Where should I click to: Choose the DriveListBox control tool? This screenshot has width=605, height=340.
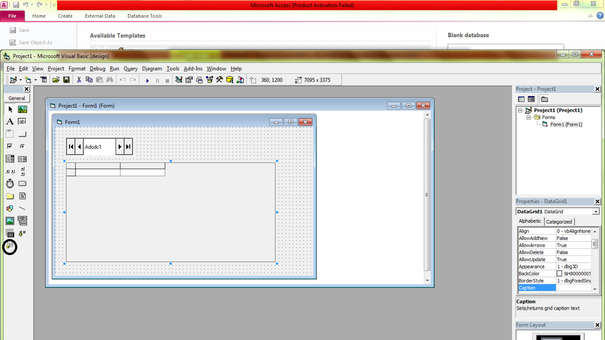click(x=22, y=183)
